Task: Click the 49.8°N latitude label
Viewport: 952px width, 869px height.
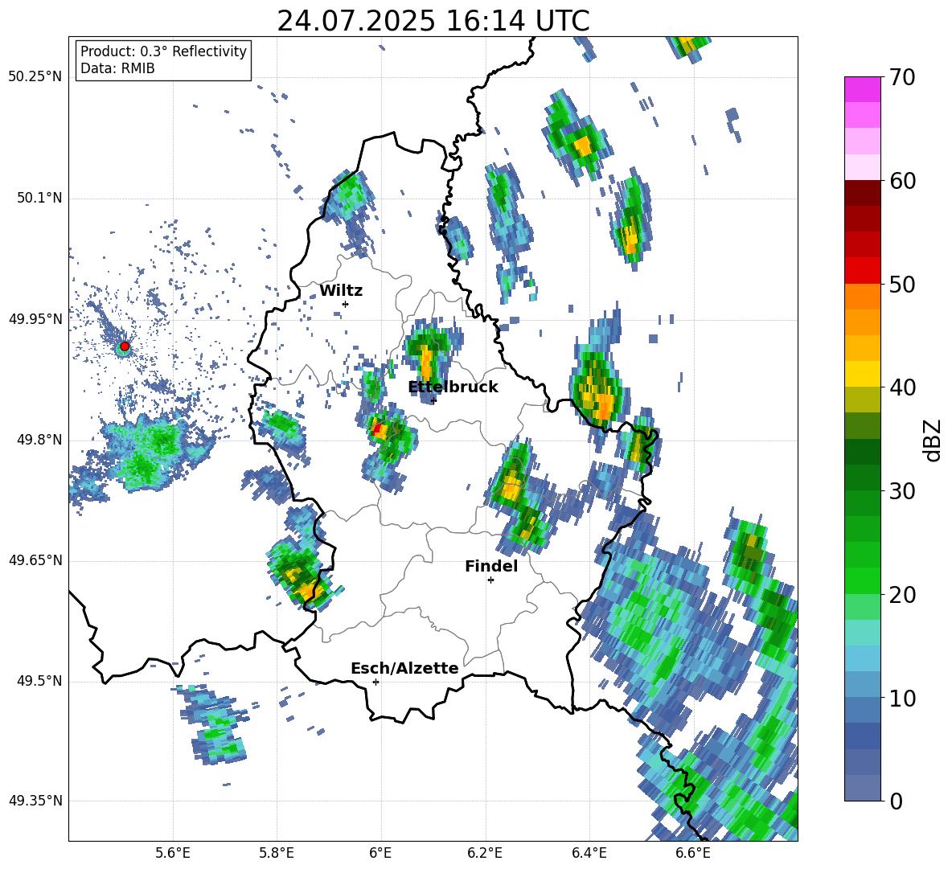Action: point(39,440)
